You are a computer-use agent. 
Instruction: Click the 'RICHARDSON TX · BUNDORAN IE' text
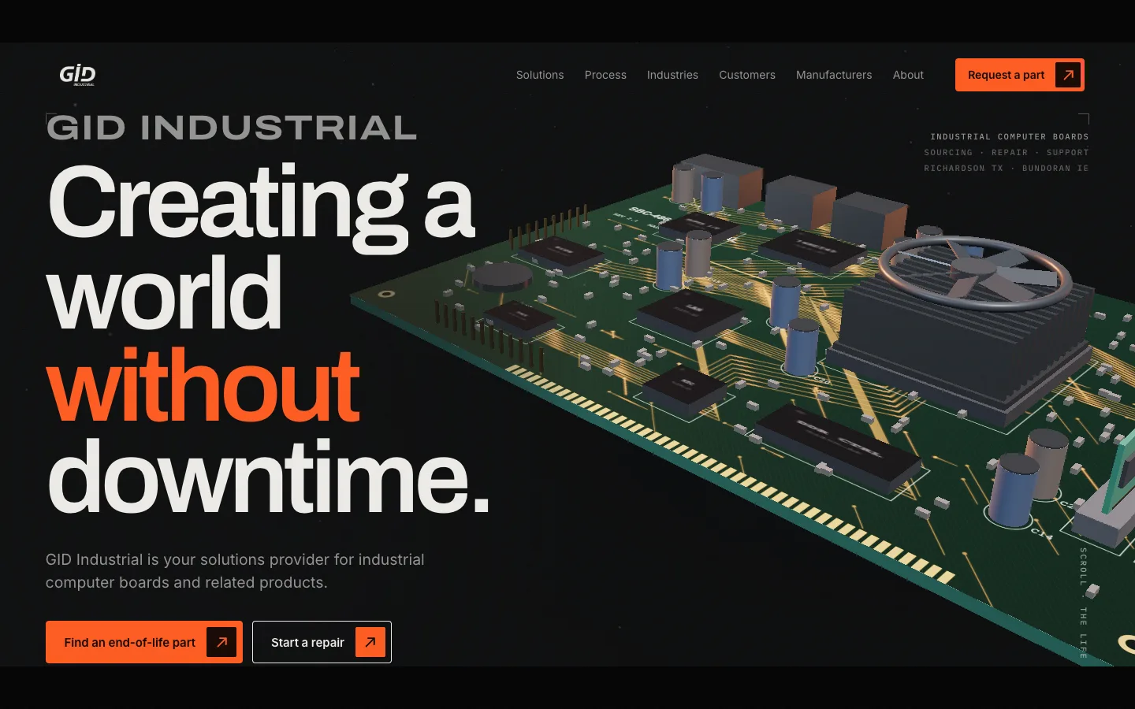[1007, 169]
